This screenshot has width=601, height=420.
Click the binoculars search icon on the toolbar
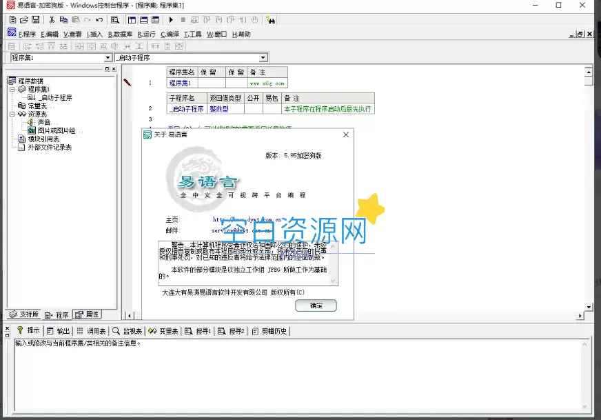coord(271,20)
